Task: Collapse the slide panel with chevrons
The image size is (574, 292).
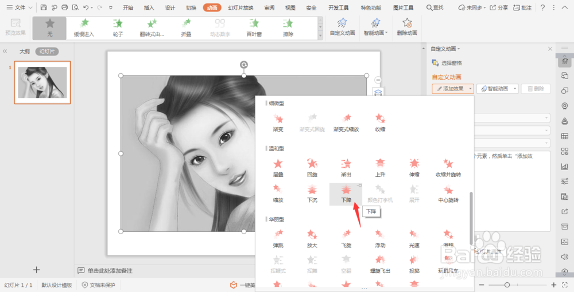Action: [x=5, y=51]
